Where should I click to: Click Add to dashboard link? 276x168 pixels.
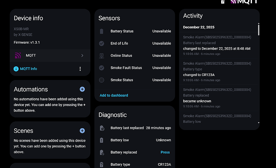point(114,95)
